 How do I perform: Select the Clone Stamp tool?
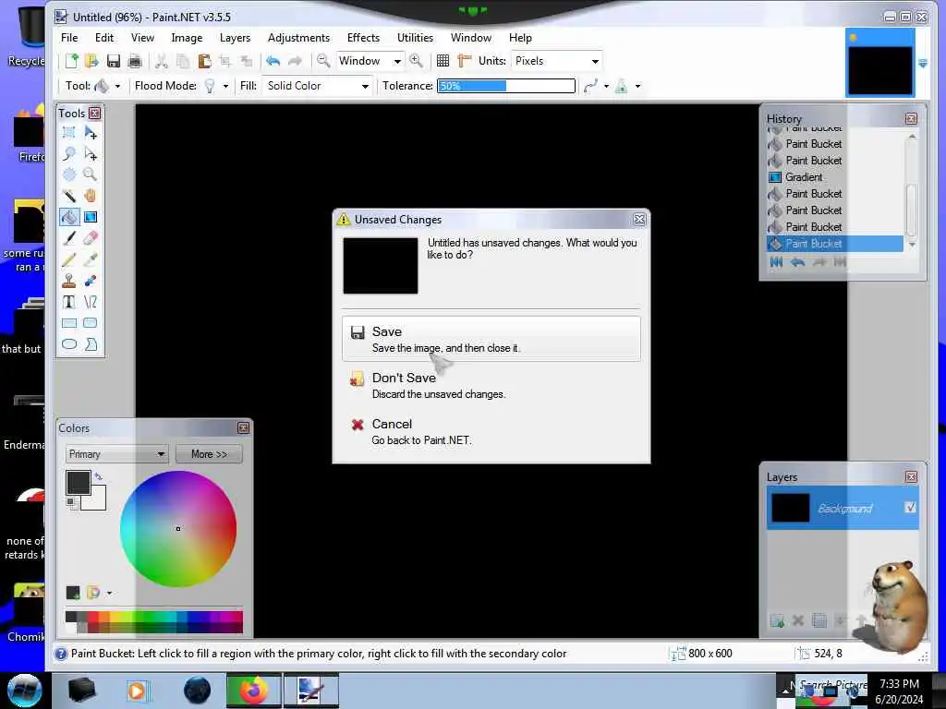click(x=68, y=281)
